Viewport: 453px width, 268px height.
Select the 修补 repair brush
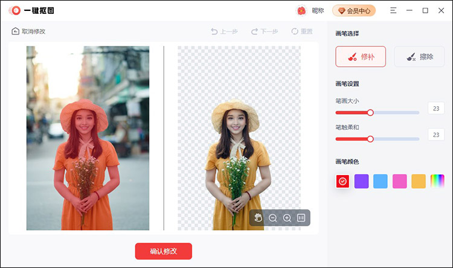pyautogui.click(x=361, y=57)
